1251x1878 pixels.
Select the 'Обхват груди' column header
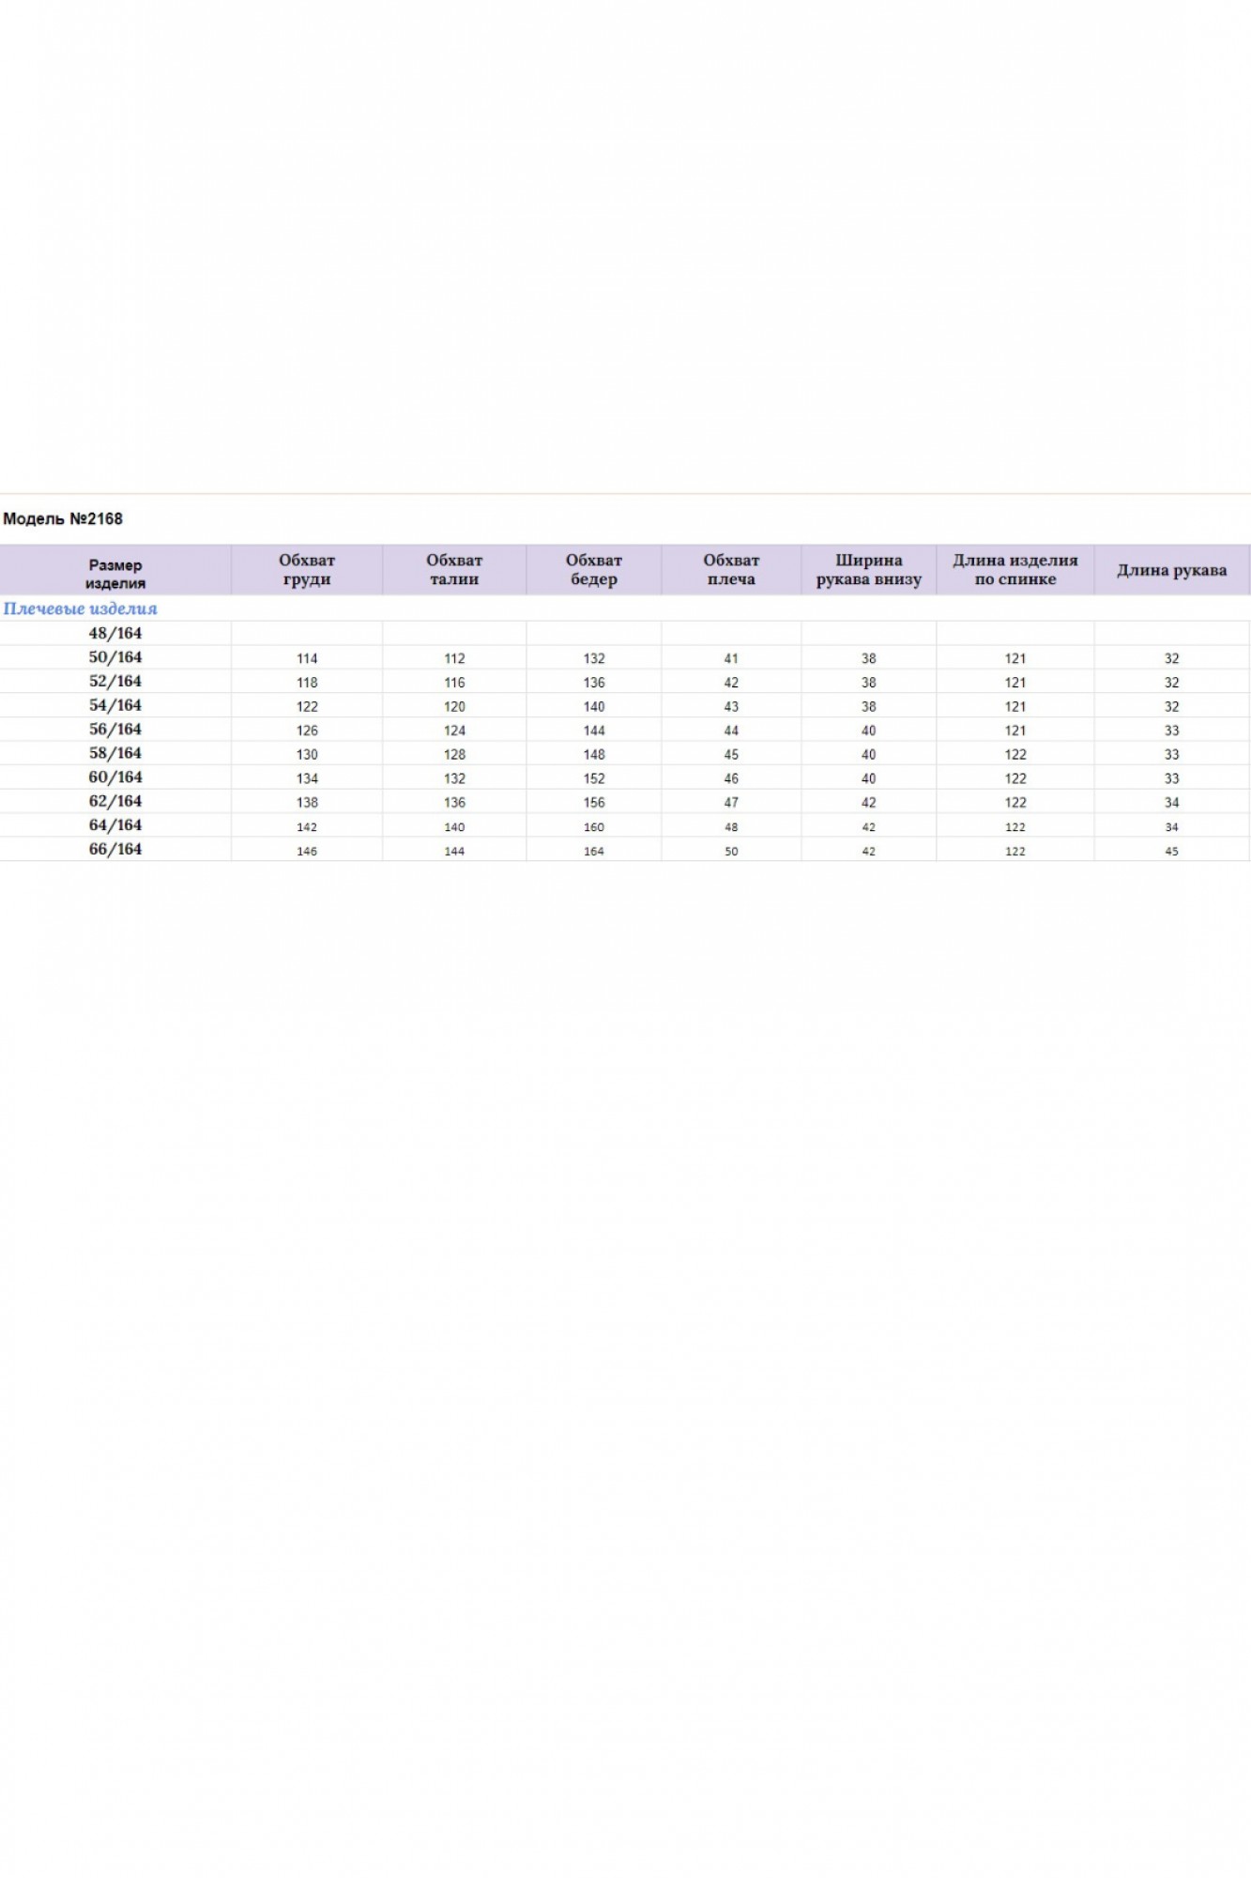(307, 570)
